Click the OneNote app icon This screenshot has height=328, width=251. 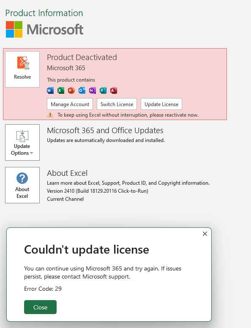click(x=93, y=90)
